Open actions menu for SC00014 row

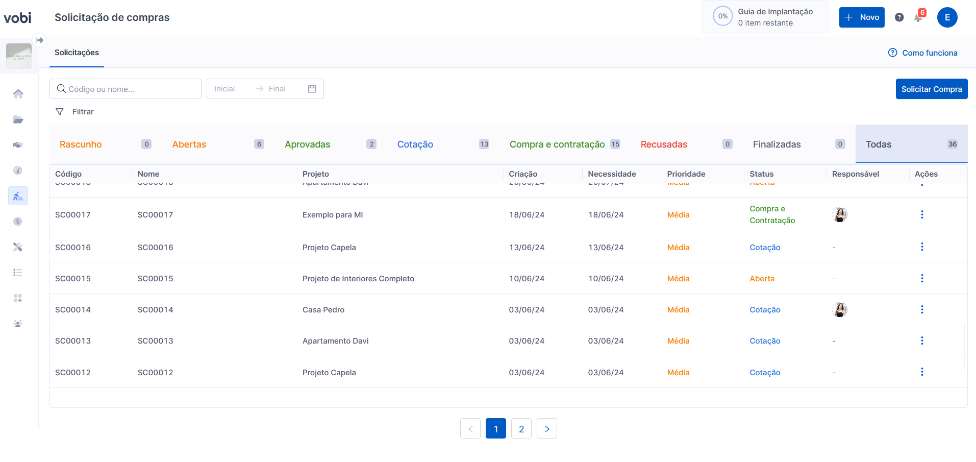(x=922, y=309)
